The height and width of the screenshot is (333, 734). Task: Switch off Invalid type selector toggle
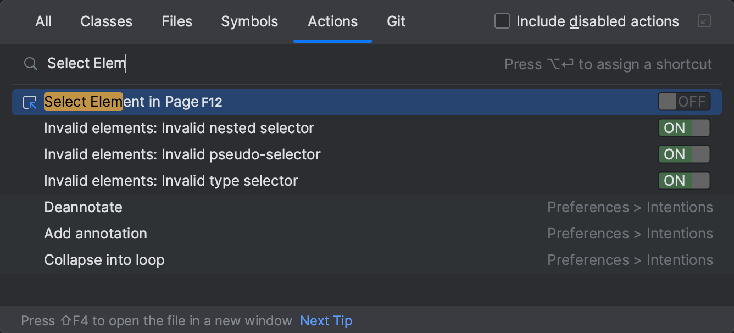(684, 181)
